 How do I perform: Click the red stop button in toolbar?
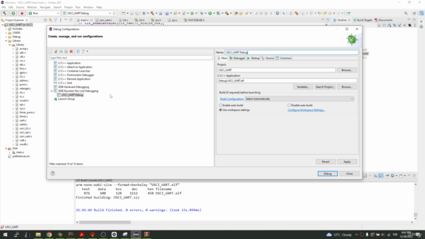pyautogui.click(x=22, y=13)
